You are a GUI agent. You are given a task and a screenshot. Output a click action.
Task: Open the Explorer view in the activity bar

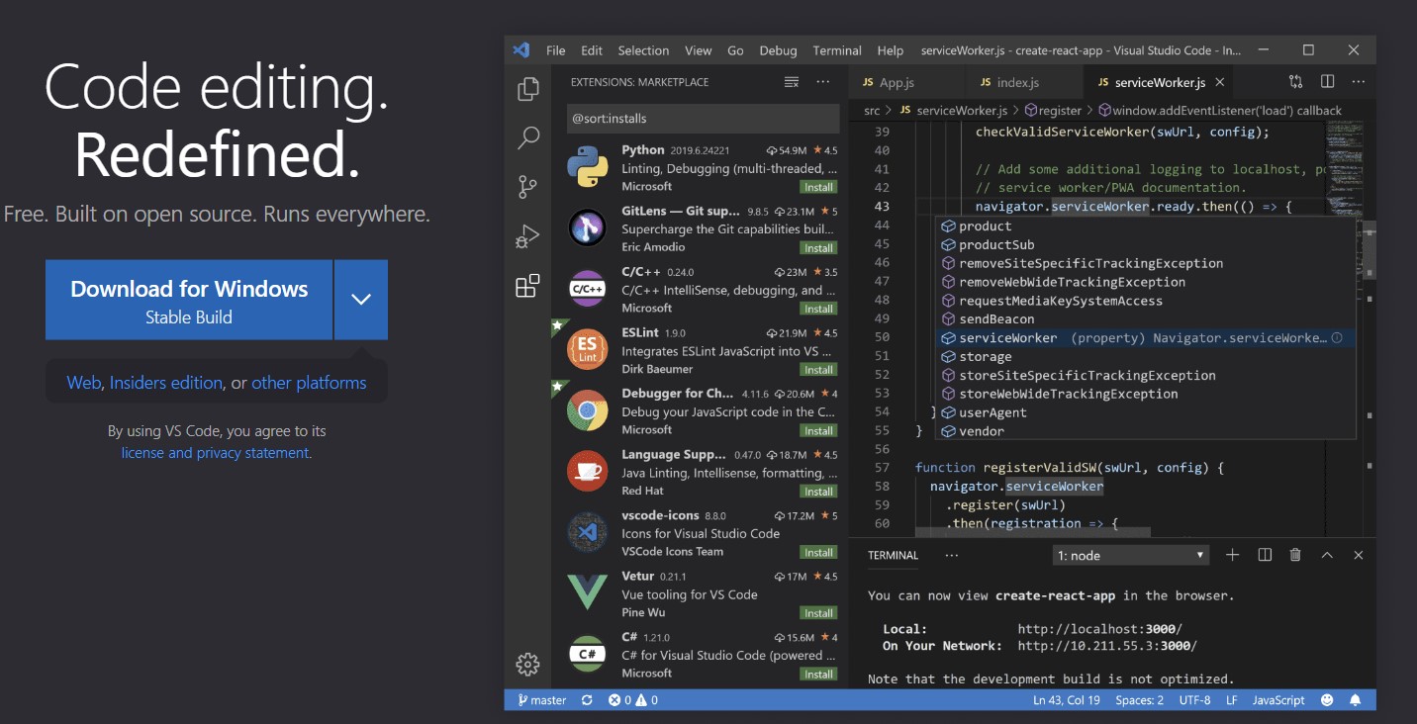tap(528, 89)
